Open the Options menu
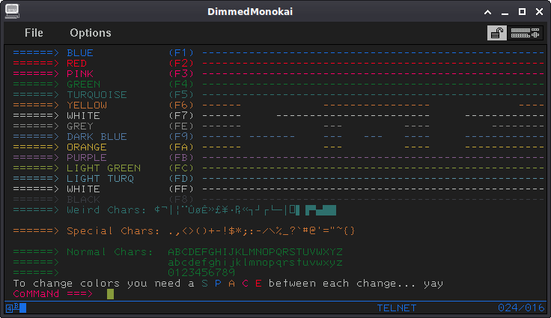This screenshot has width=551, height=318. [91, 33]
